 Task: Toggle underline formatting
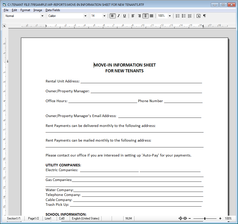(x=124, y=16)
